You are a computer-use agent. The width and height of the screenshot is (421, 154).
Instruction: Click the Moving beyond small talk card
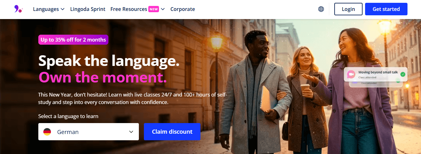tap(376, 74)
